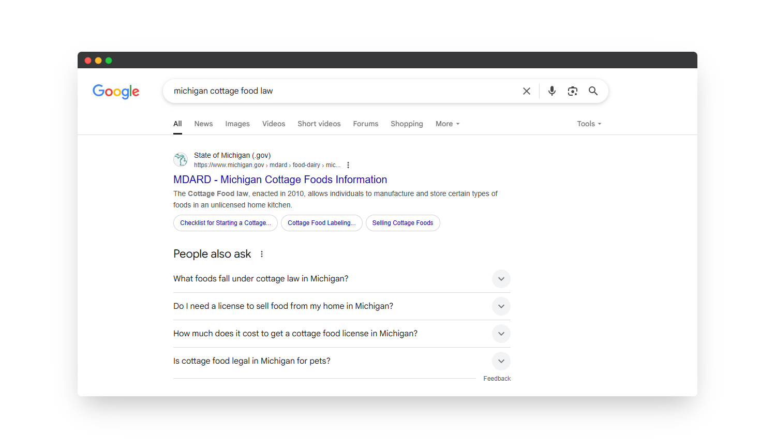Open the 'Checklist for Starting a Cottage...' chip
This screenshot has height=448, width=775.
[226, 223]
